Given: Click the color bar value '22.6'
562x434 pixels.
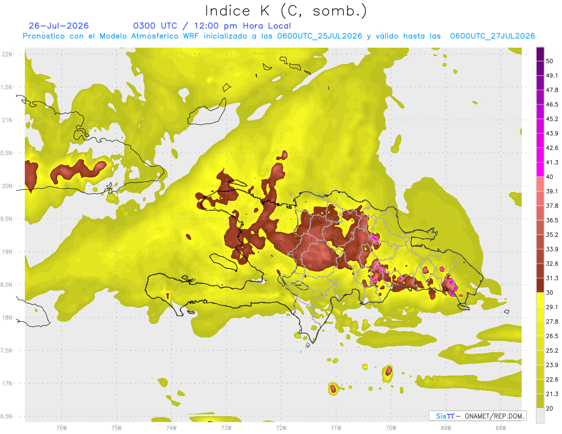Looking at the screenshot, I should point(552,379).
